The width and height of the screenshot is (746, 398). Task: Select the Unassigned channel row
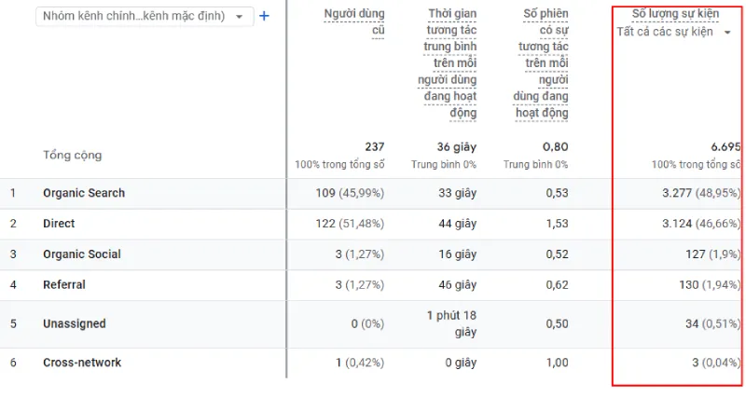75,323
